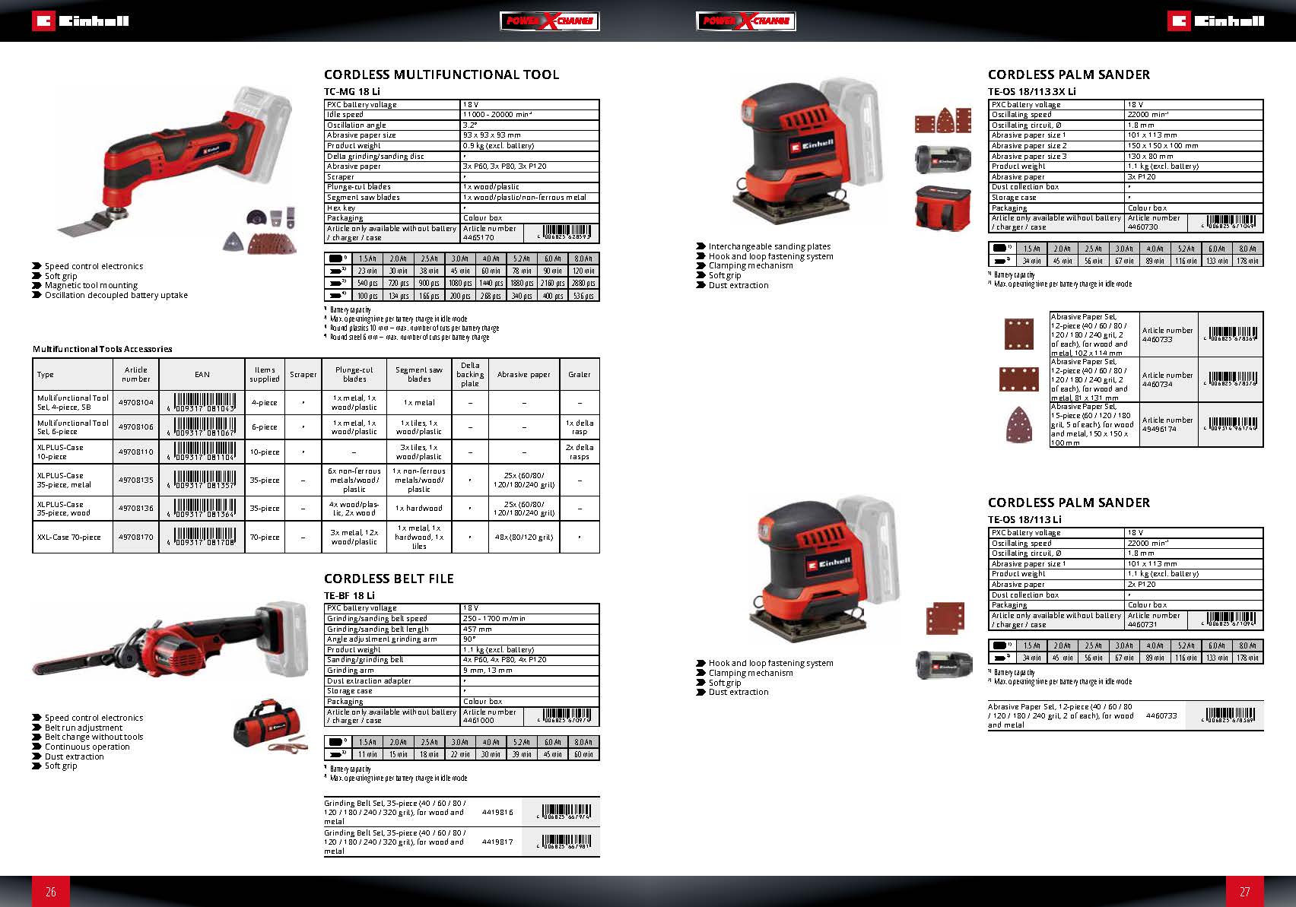
Task: Click the 'XXL-Case 70-piece' row label
Action: pyautogui.click(x=69, y=537)
